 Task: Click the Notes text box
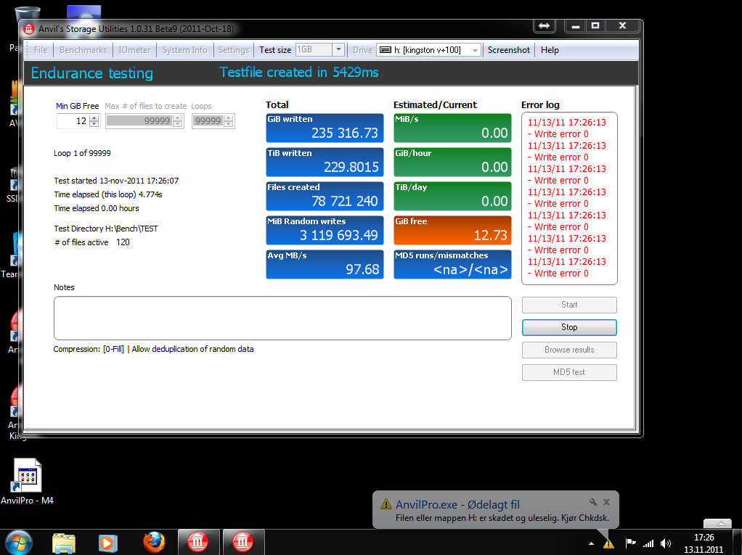tap(282, 318)
